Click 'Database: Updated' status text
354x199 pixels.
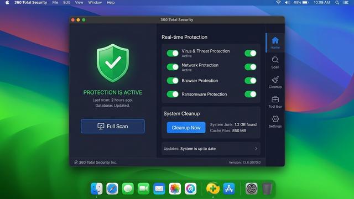(x=113, y=106)
